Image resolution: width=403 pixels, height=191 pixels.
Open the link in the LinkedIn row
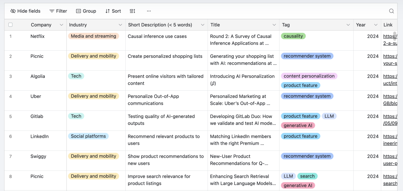(x=390, y=140)
